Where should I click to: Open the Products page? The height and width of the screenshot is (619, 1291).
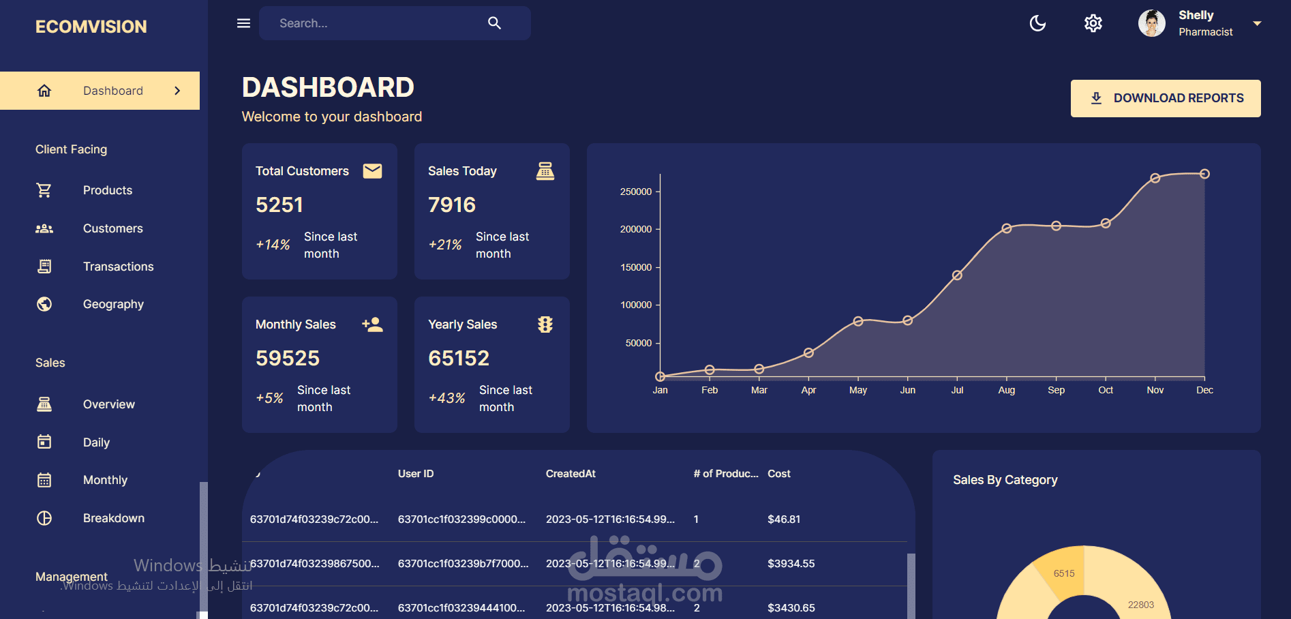coord(108,190)
